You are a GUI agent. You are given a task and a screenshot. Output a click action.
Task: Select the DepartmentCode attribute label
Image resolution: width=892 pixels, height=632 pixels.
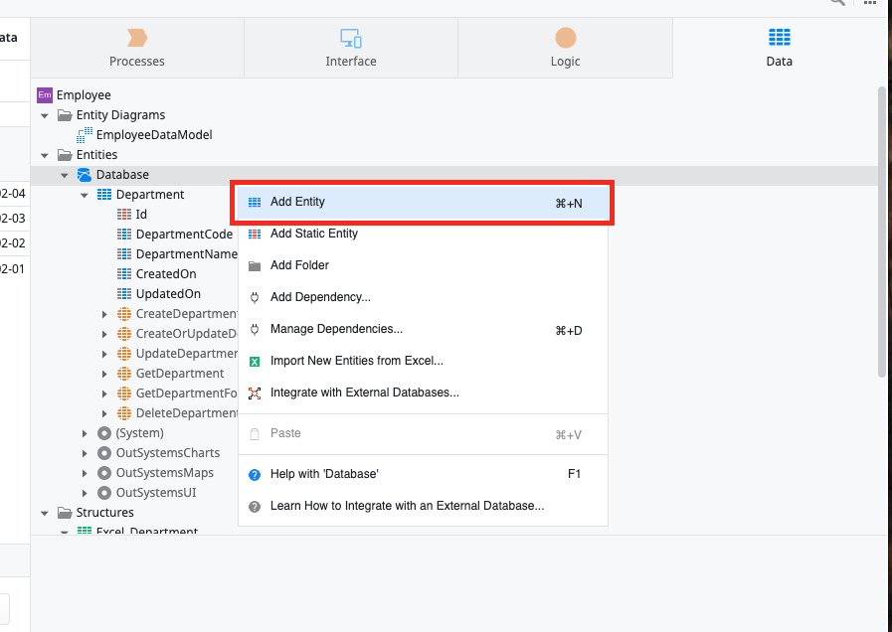click(184, 235)
